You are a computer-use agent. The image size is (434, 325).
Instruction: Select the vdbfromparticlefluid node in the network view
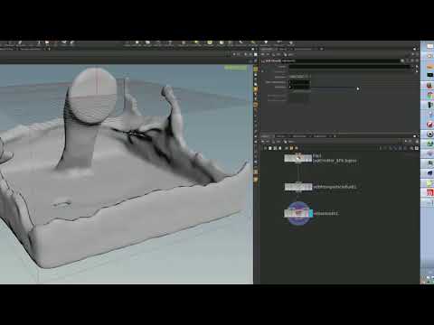pos(298,187)
